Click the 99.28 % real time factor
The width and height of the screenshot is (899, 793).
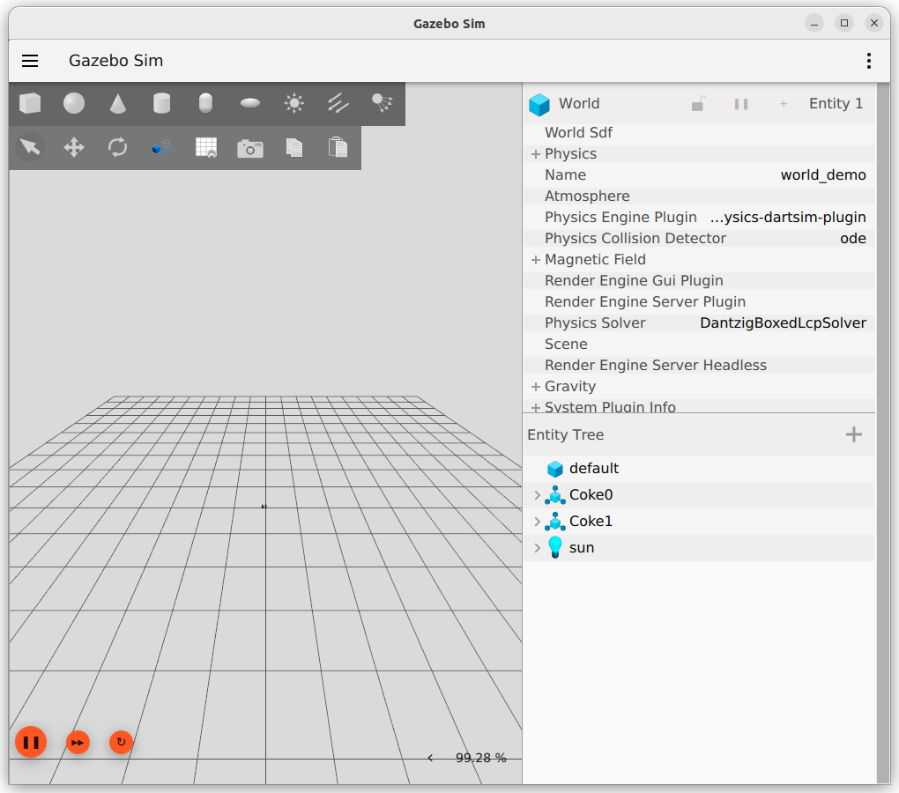click(x=480, y=758)
